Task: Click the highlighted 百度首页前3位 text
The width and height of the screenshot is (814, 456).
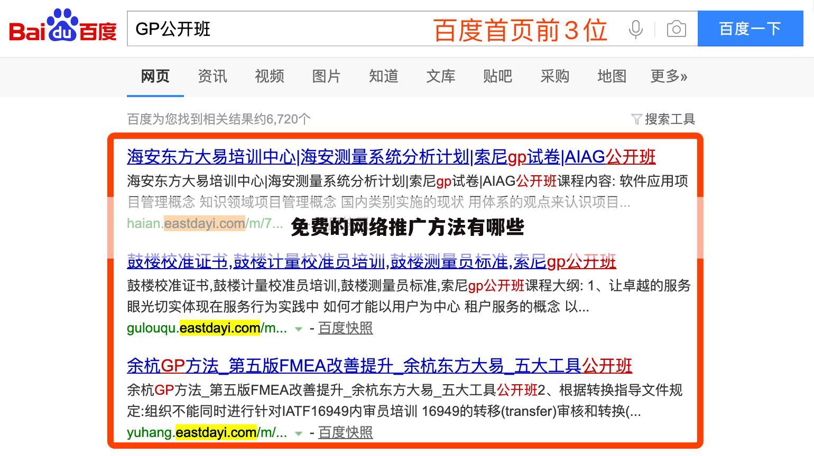Action: 520,30
